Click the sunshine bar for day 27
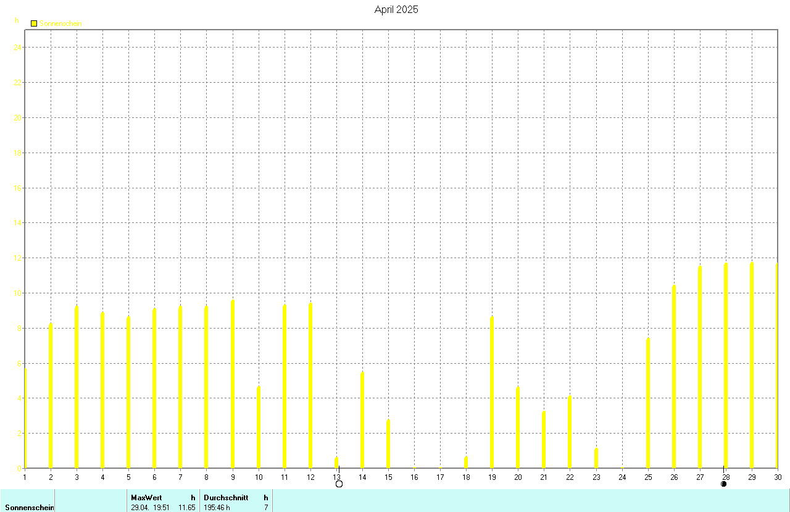Viewport: 790px width, 512px height. tap(700, 367)
